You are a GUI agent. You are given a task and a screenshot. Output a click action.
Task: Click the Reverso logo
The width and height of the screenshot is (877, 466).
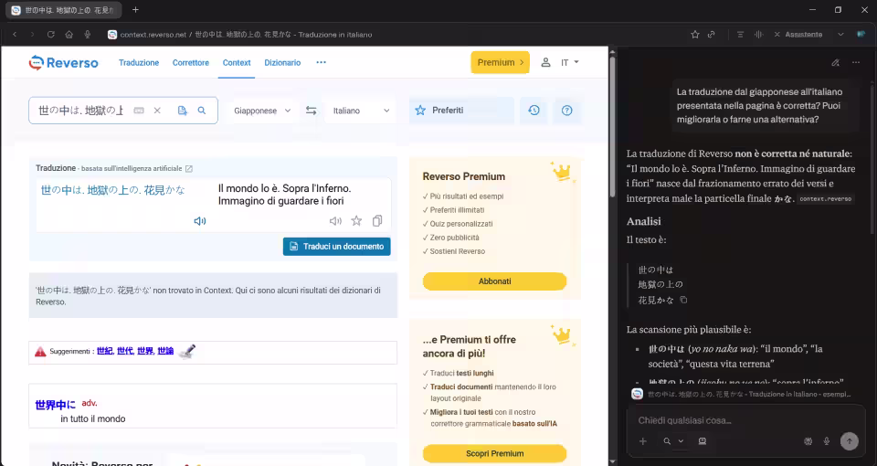point(63,63)
